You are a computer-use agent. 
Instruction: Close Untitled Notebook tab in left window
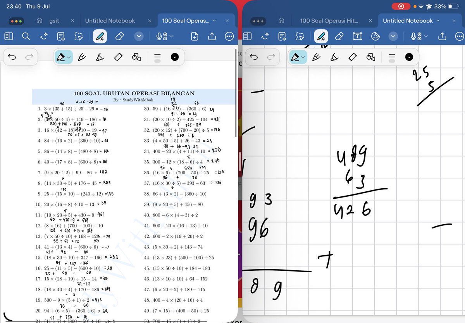click(150, 21)
